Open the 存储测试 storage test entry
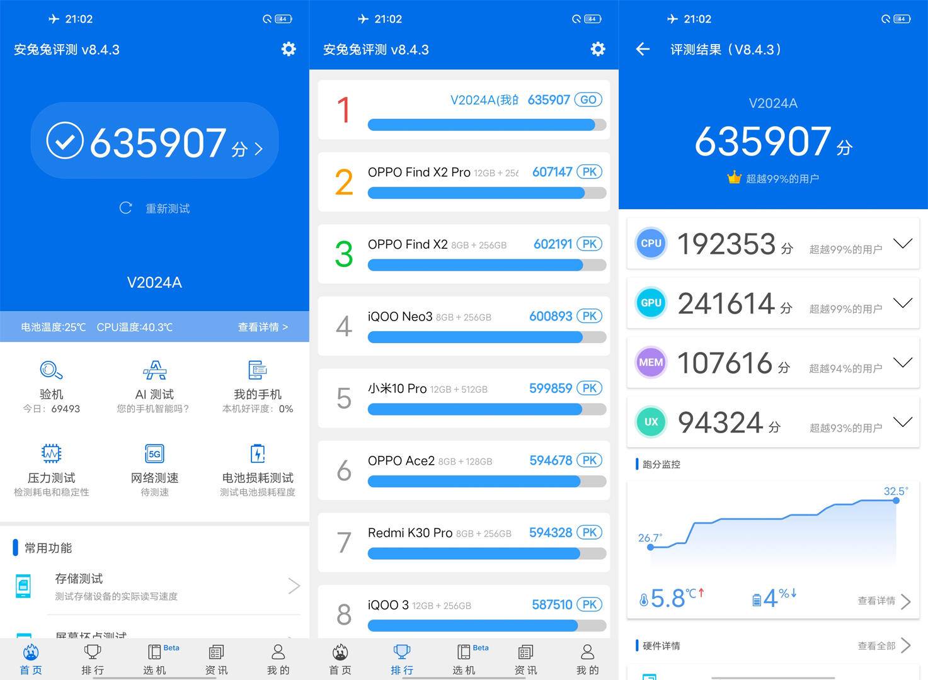The image size is (928, 680). pyautogui.click(x=154, y=586)
